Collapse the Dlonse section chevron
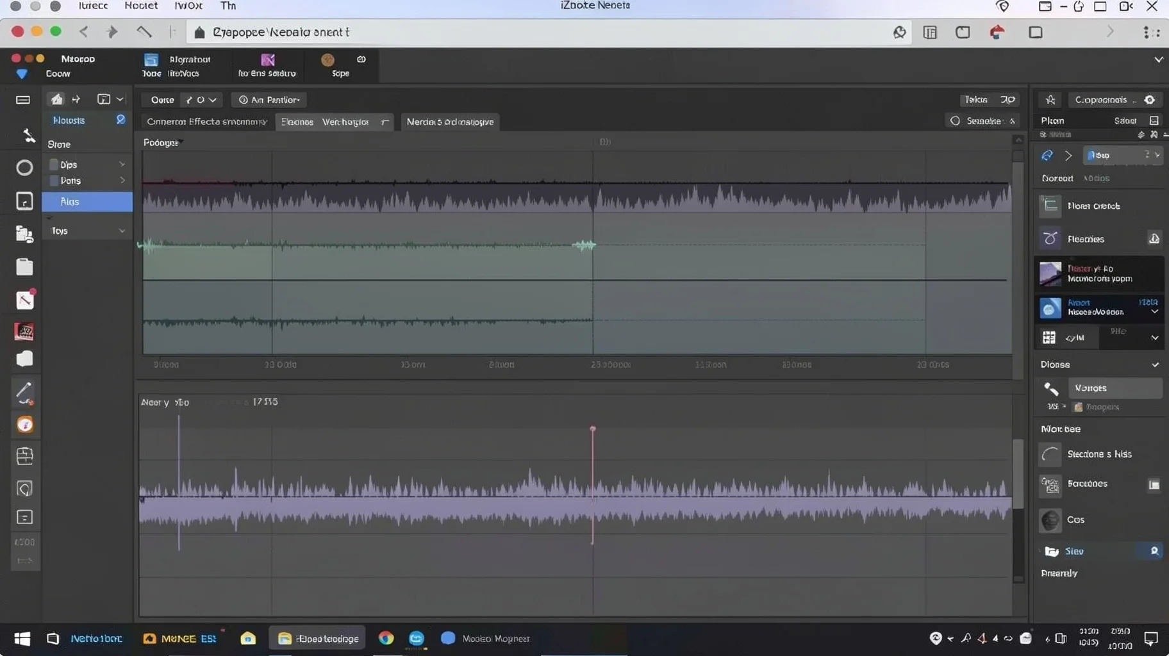The image size is (1169, 656). 1155,365
